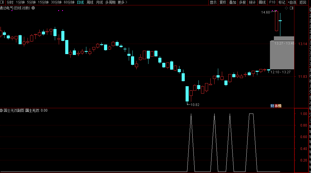Open dropdown next to 通达电气 title
Viewport: 311px width, 173px height.
tap(33, 8)
